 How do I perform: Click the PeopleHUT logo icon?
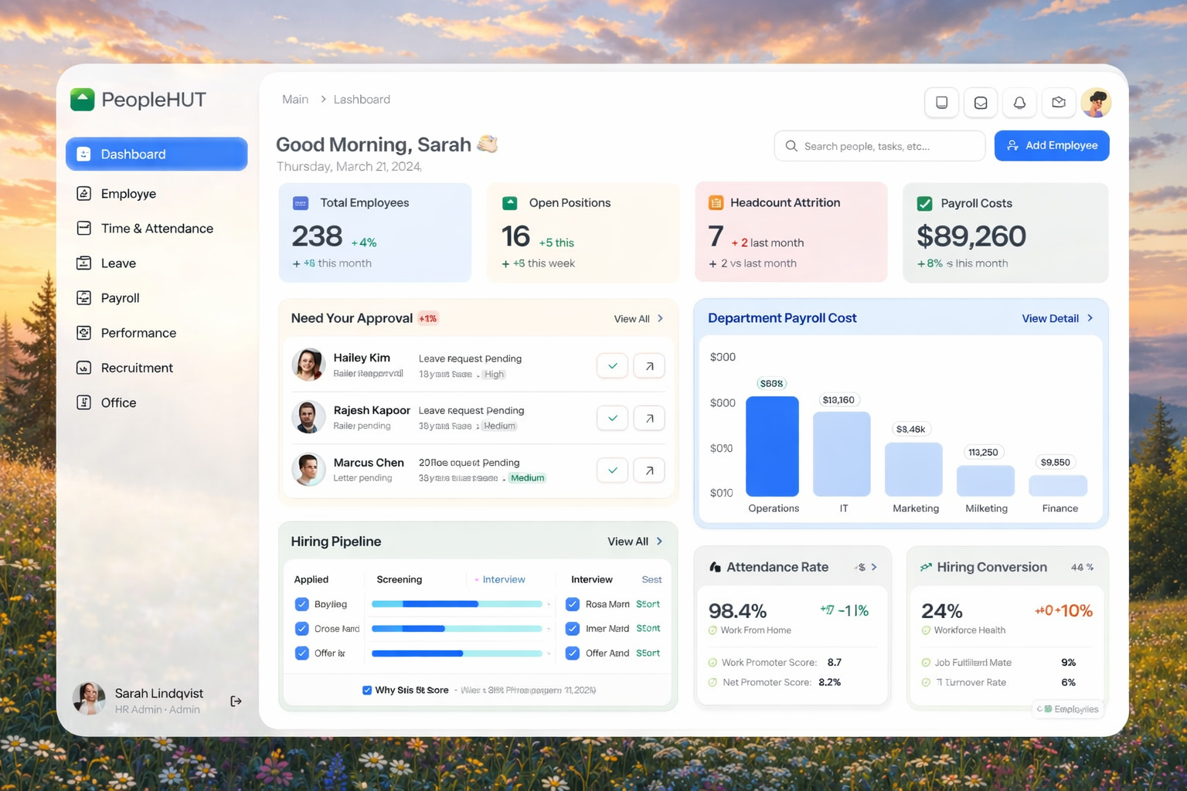click(83, 99)
